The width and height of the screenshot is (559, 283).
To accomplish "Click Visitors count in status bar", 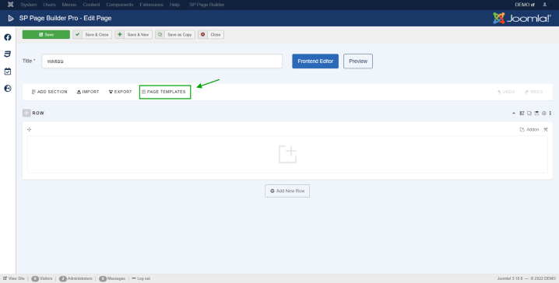I will click(x=42, y=278).
